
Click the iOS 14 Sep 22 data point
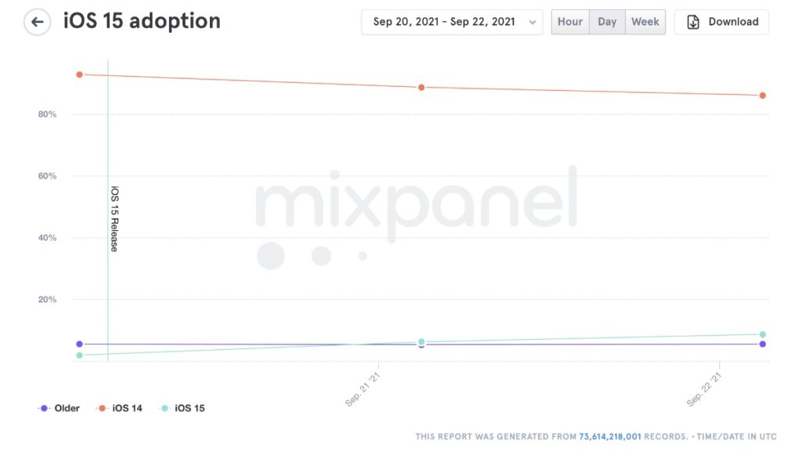tap(762, 95)
